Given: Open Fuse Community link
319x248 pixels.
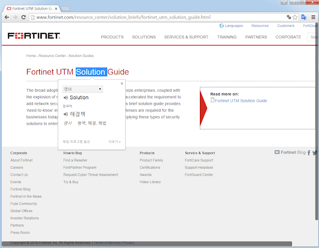Looking at the screenshot, I should pyautogui.click(x=23, y=204).
